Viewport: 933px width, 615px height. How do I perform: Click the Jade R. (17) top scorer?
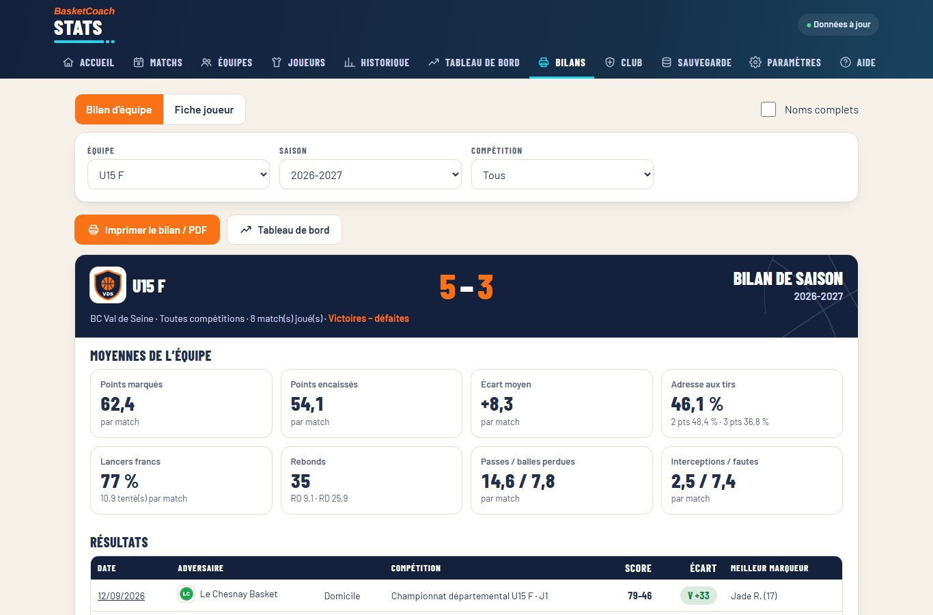(754, 596)
